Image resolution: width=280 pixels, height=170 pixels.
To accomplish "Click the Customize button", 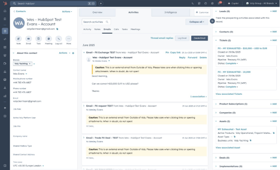I will [202, 12].
